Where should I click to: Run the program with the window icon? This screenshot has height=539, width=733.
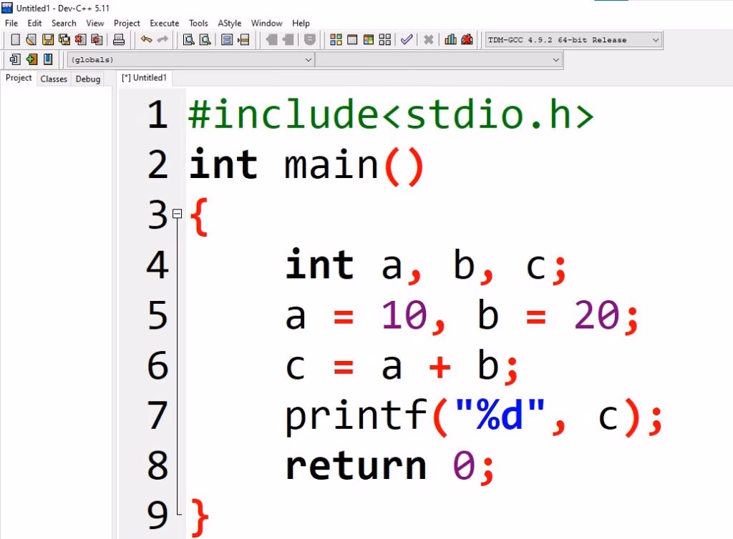tap(352, 39)
